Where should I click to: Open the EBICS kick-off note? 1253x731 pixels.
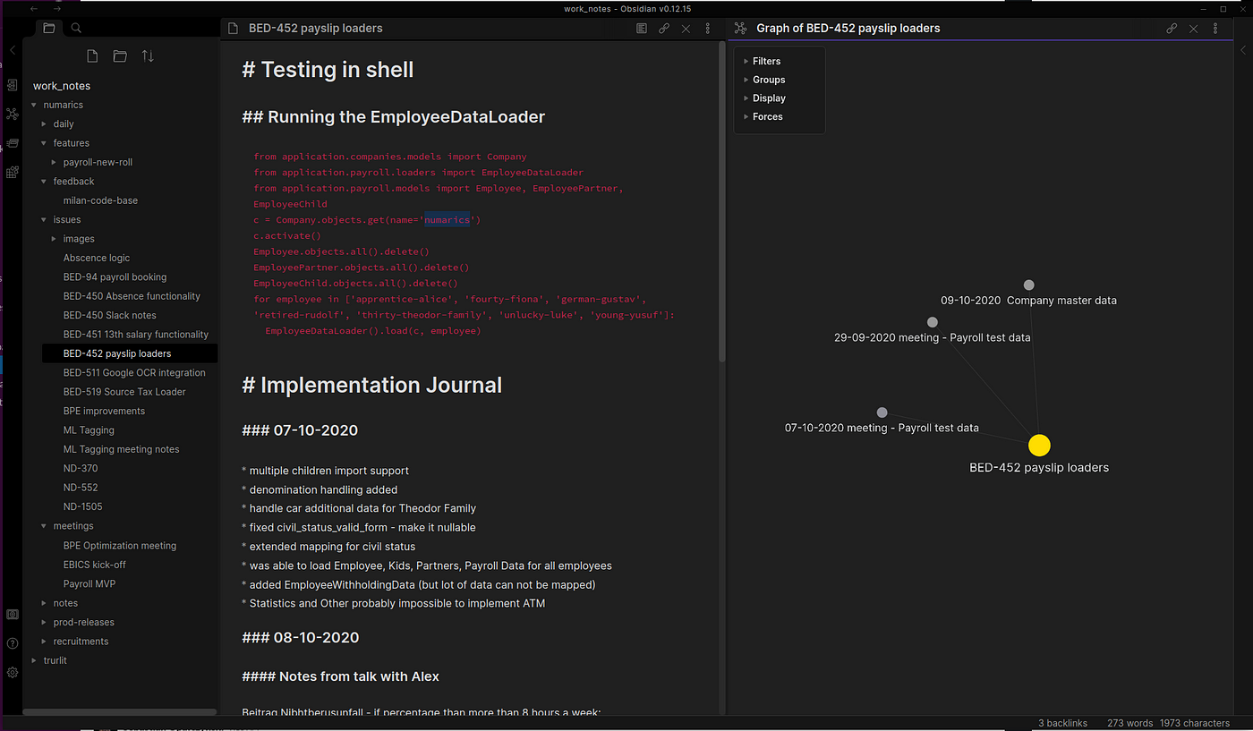click(x=94, y=565)
